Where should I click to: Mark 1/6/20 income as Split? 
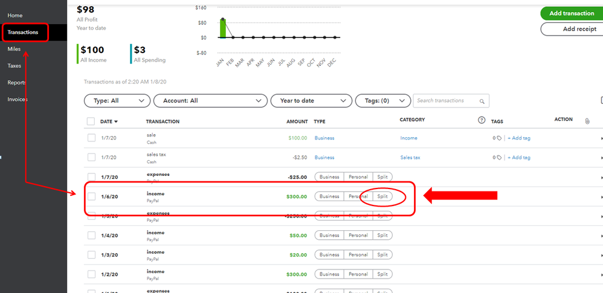coord(382,196)
